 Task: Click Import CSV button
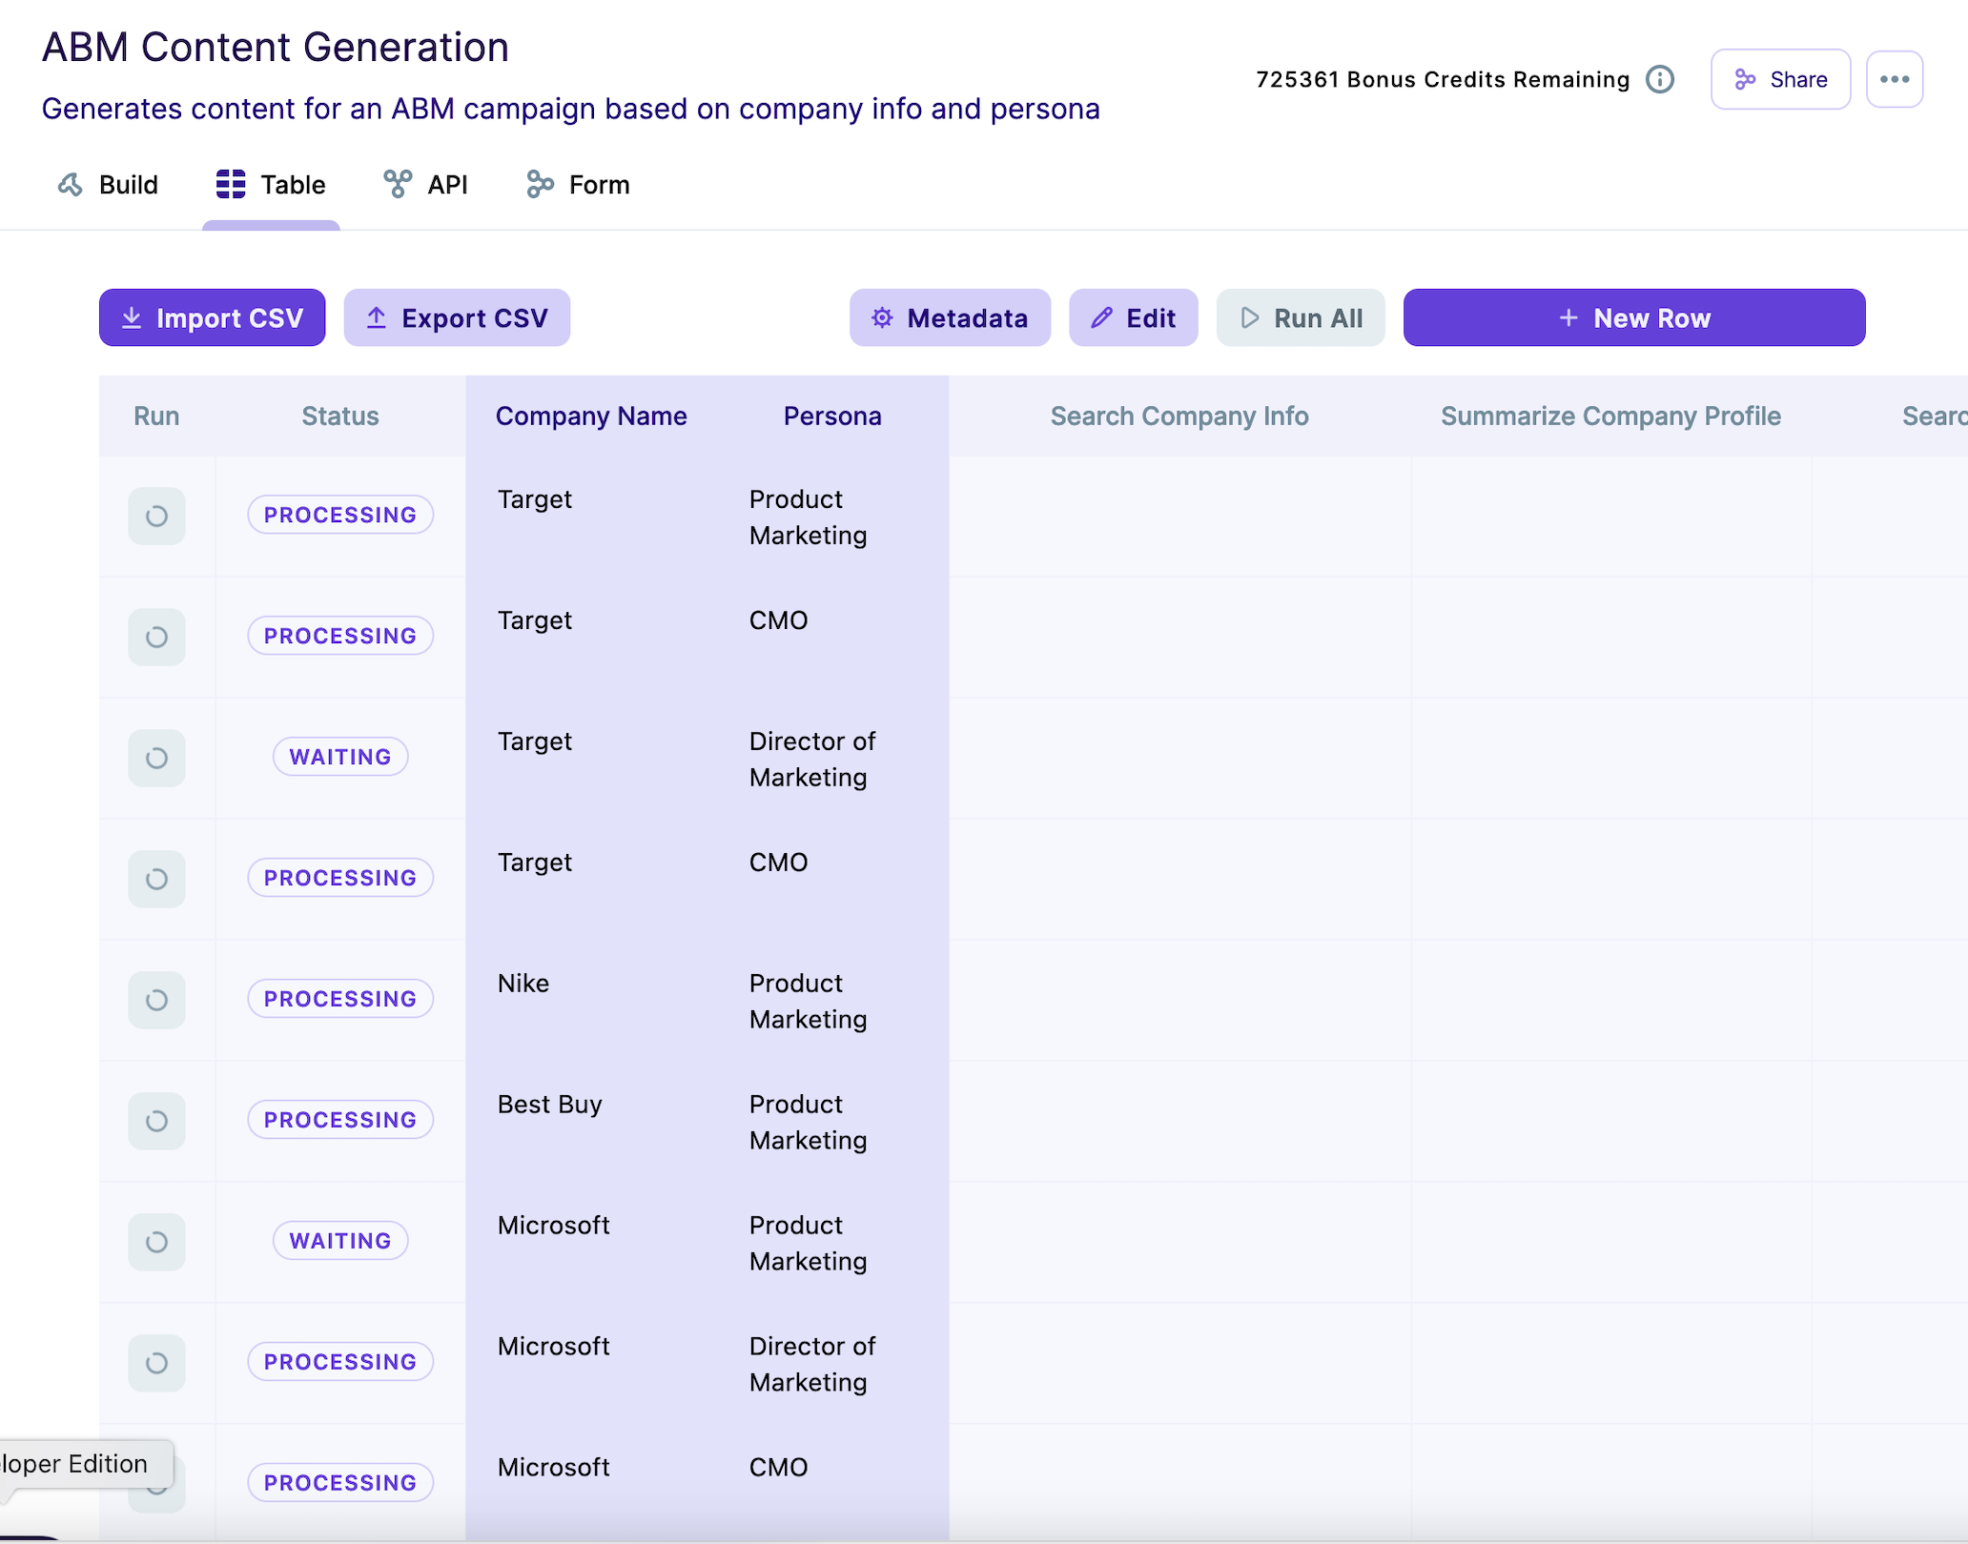click(212, 318)
